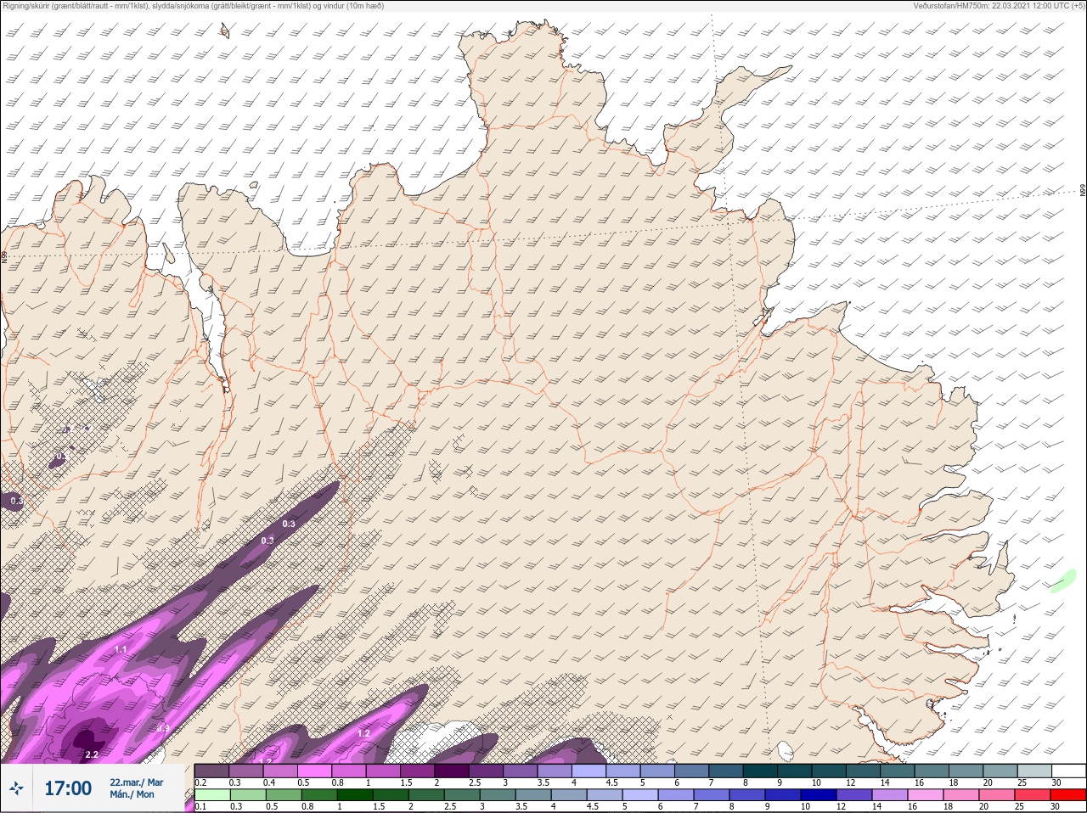Image resolution: width=1087 pixels, height=813 pixels.
Task: Click the 17:00 forecast time display
Action: tap(68, 788)
